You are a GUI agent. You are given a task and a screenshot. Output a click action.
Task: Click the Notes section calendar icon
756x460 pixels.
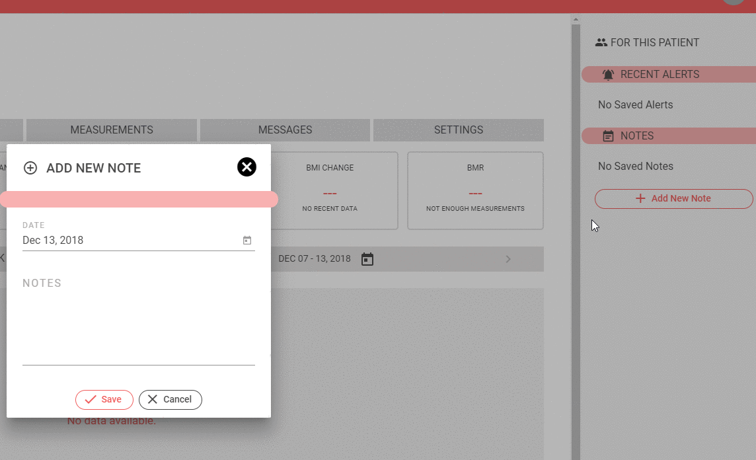pyautogui.click(x=609, y=136)
